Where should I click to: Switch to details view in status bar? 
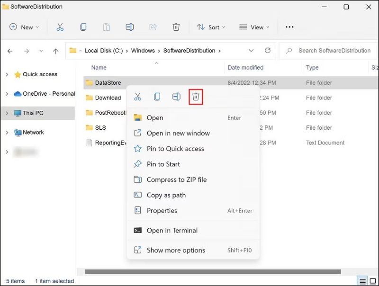pyautogui.click(x=361, y=281)
